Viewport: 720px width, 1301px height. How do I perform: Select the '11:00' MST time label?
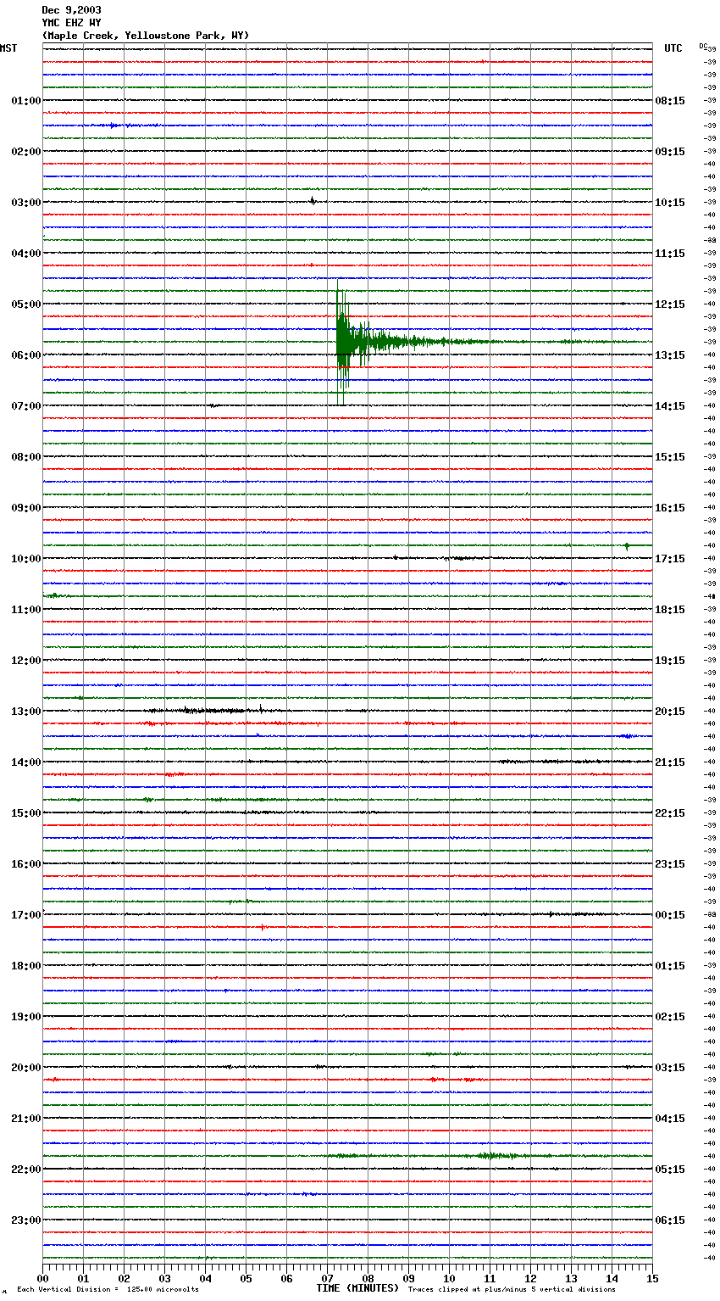click(x=26, y=610)
